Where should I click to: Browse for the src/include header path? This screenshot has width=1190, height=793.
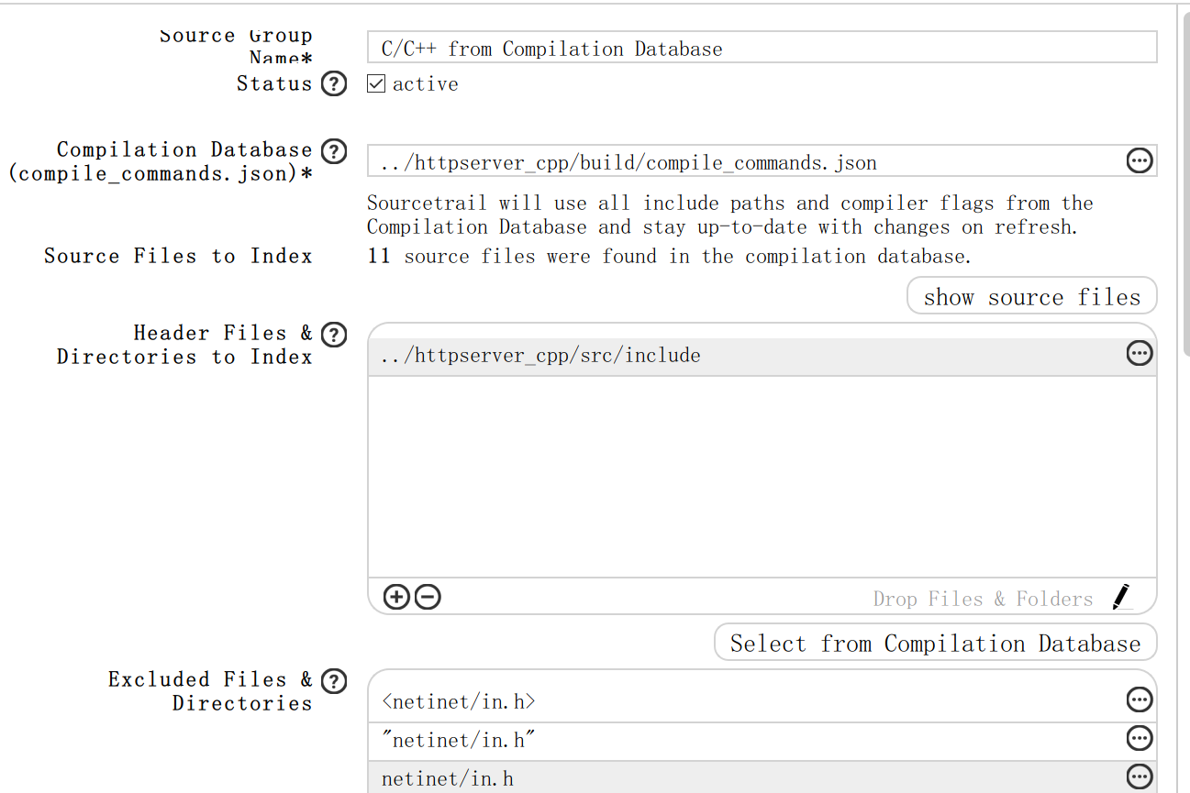click(1139, 353)
